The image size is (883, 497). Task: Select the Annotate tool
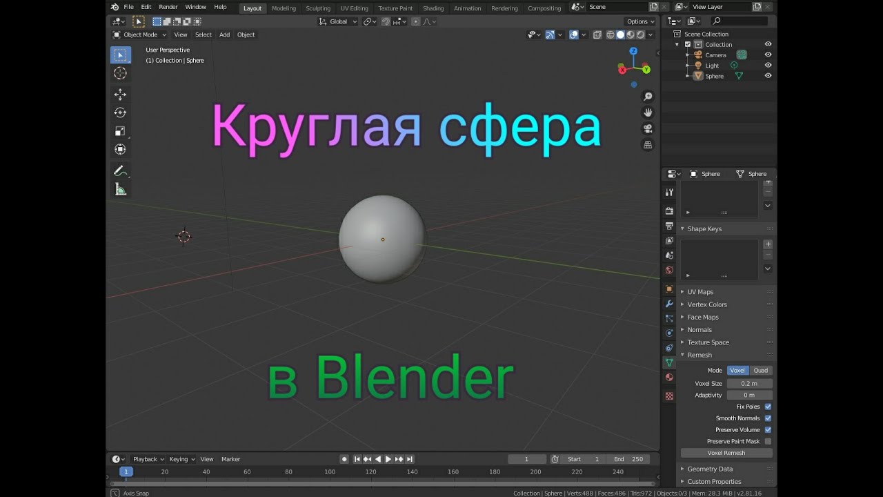tap(120, 170)
